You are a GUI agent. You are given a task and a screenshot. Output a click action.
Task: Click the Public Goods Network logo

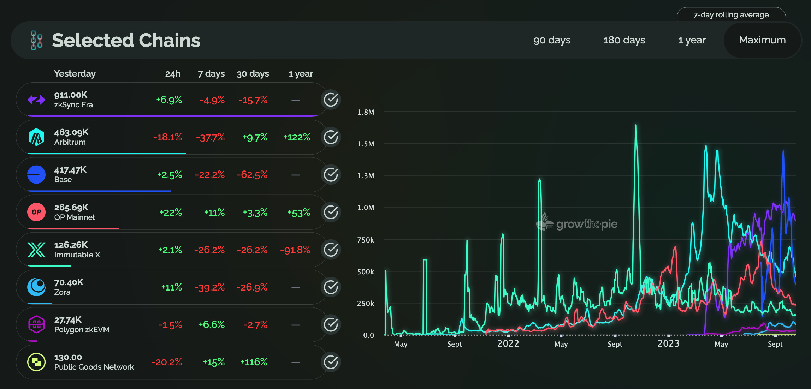(36, 362)
